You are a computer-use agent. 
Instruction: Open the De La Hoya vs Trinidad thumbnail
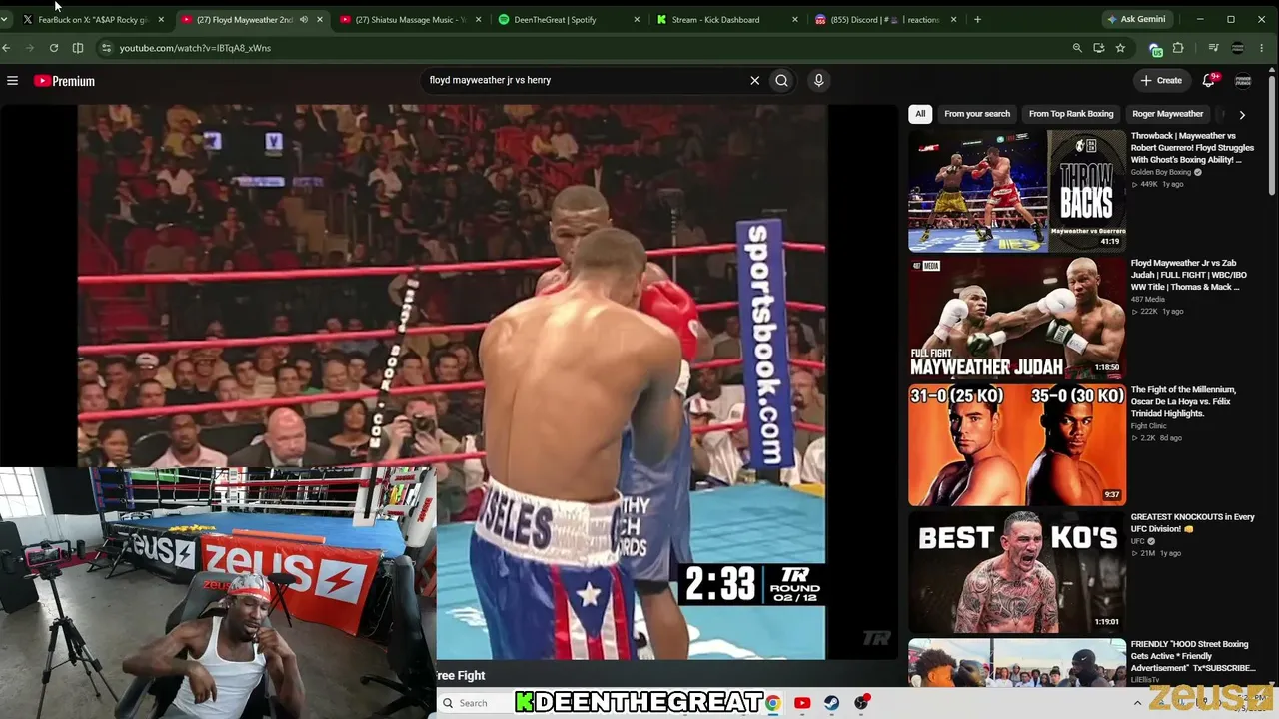(x=1017, y=444)
